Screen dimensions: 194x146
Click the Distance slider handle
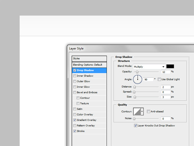135,87
